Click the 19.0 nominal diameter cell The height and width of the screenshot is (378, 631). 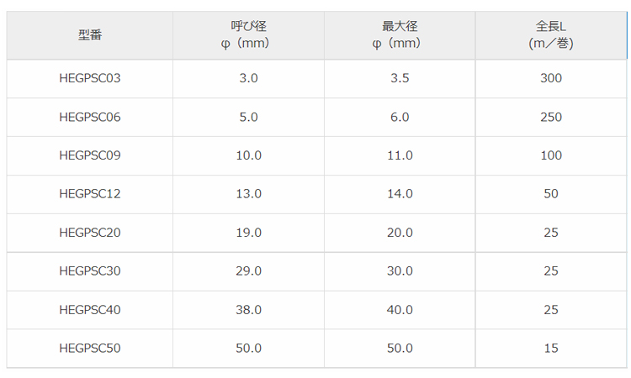(248, 233)
